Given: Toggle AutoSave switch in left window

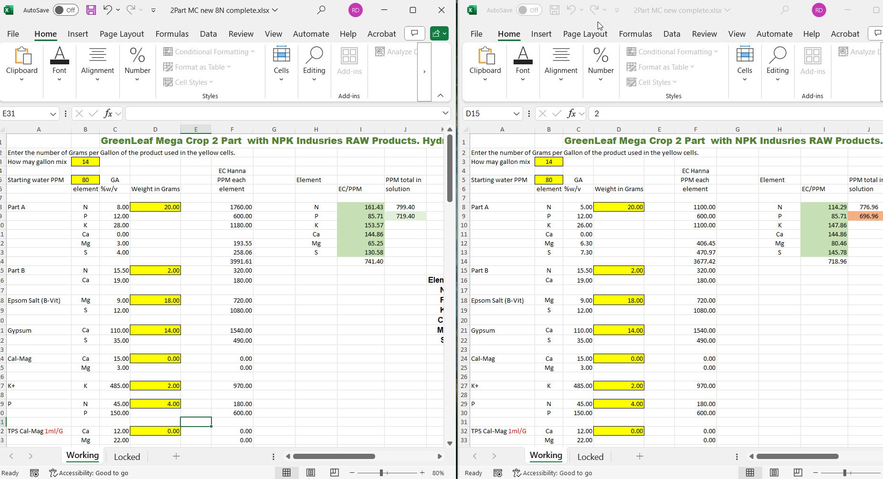Looking at the screenshot, I should 65,10.
